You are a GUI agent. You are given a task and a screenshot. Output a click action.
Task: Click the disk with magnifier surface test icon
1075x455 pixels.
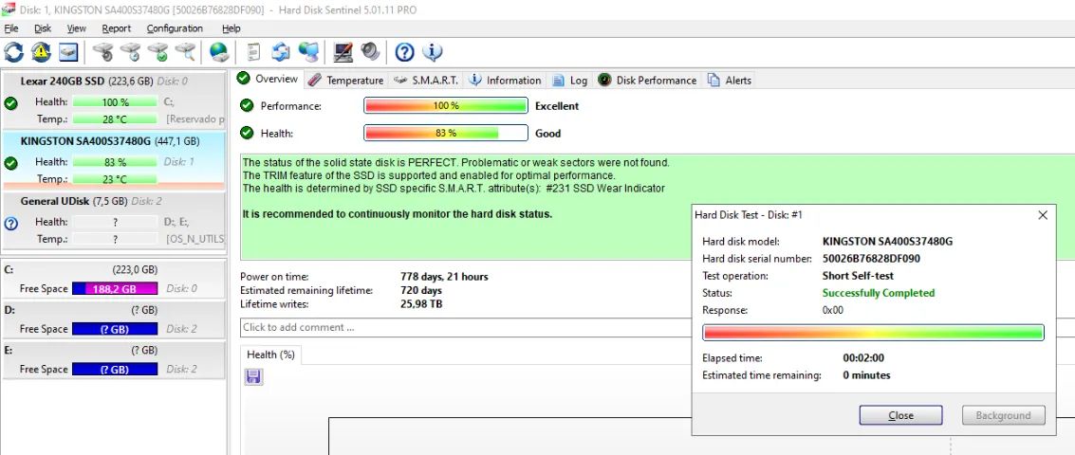(185, 52)
